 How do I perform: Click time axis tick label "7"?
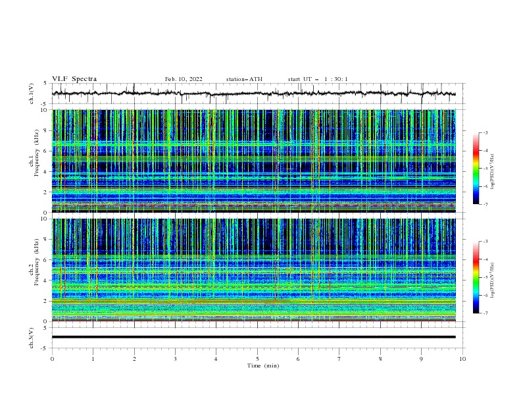(339, 359)
